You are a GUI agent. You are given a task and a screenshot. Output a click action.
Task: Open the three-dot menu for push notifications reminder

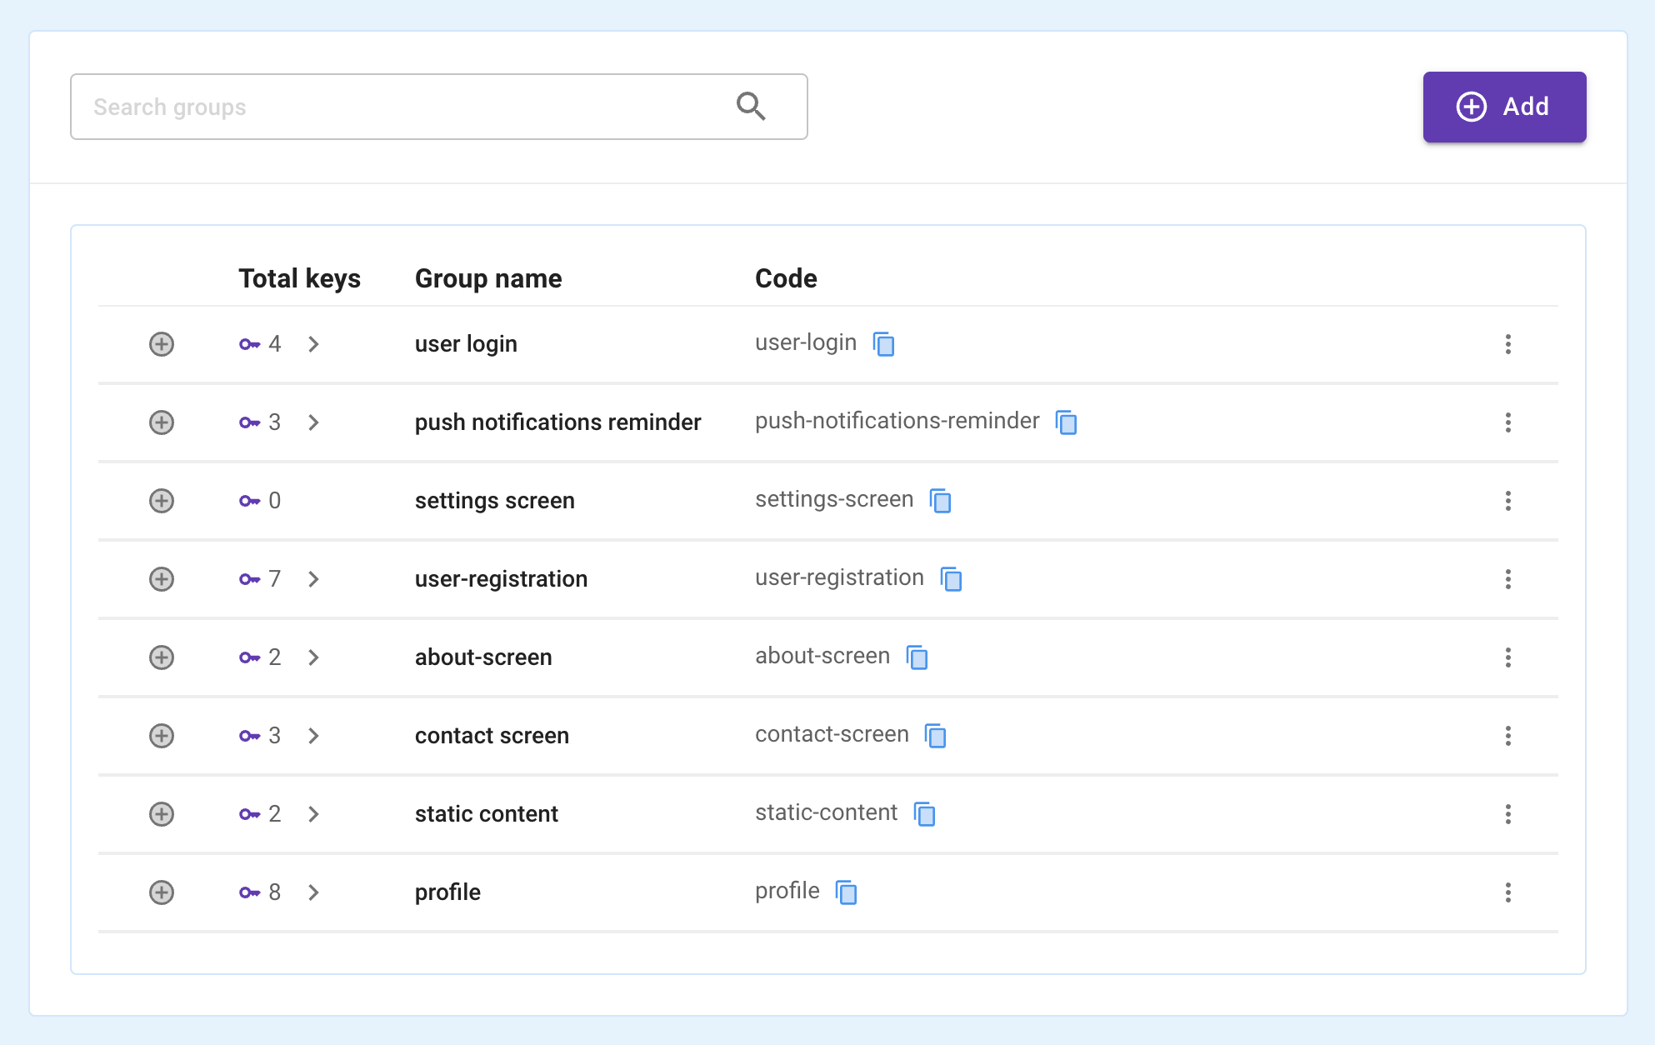click(x=1508, y=422)
